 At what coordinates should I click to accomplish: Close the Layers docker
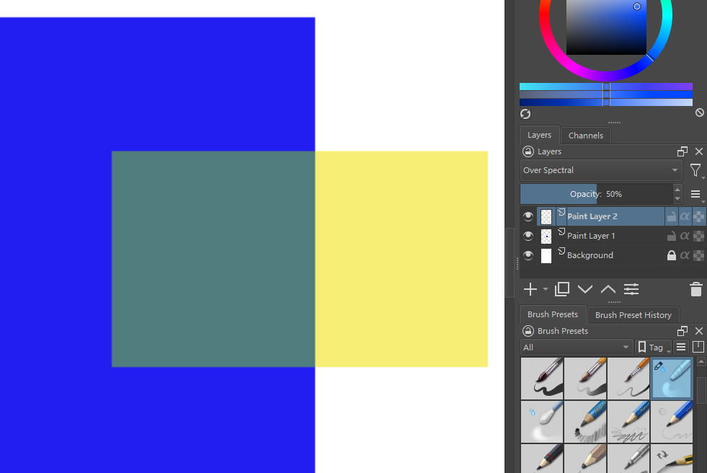[x=699, y=151]
